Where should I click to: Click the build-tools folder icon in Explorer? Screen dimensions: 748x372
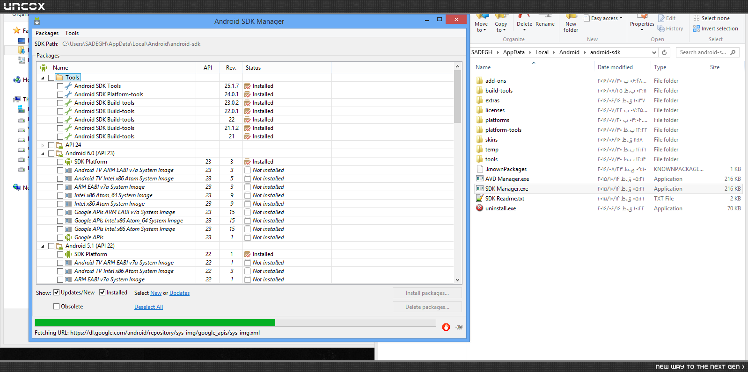pyautogui.click(x=479, y=91)
